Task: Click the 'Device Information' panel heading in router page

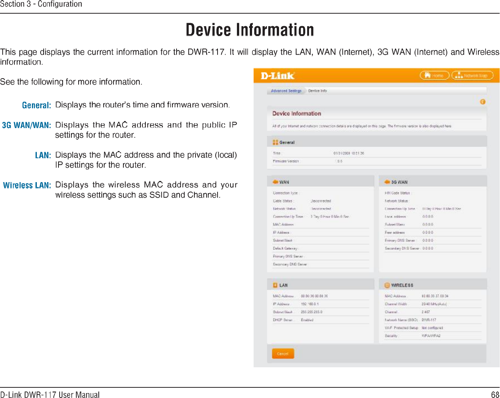Action: (297, 113)
